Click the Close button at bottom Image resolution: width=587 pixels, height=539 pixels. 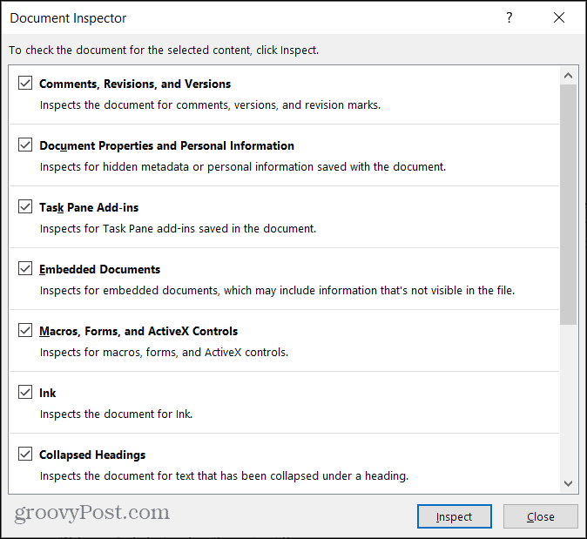coord(540,516)
